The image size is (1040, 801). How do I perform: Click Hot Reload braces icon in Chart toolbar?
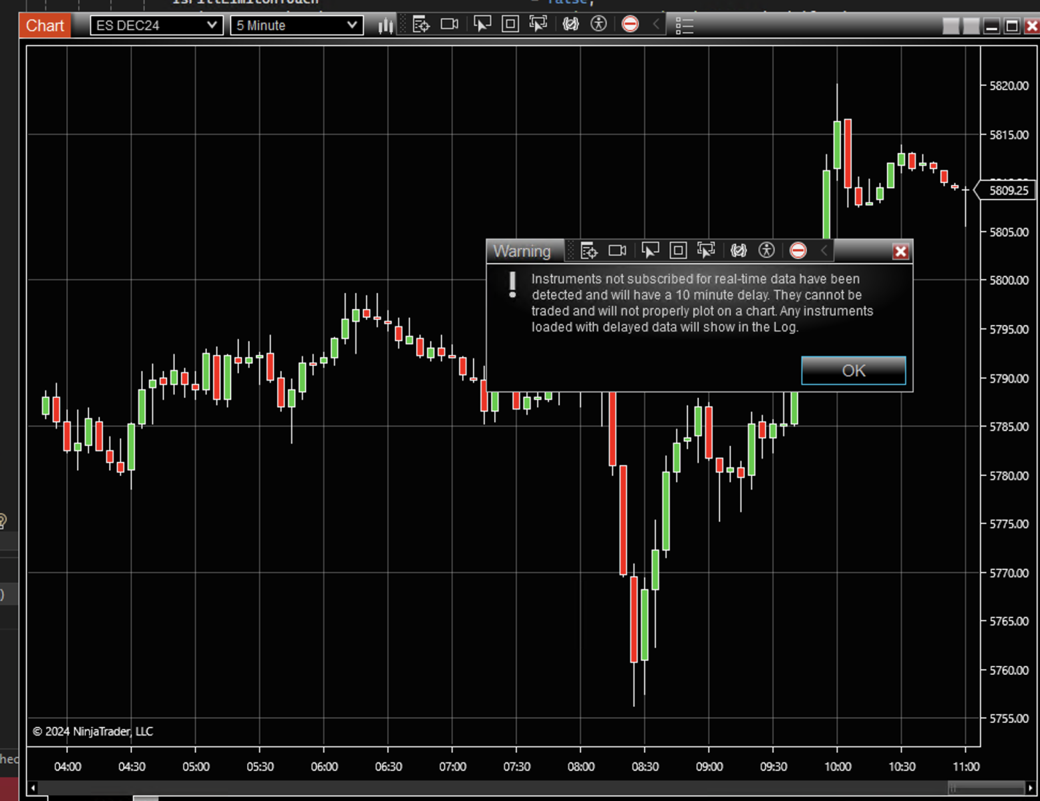coord(570,24)
